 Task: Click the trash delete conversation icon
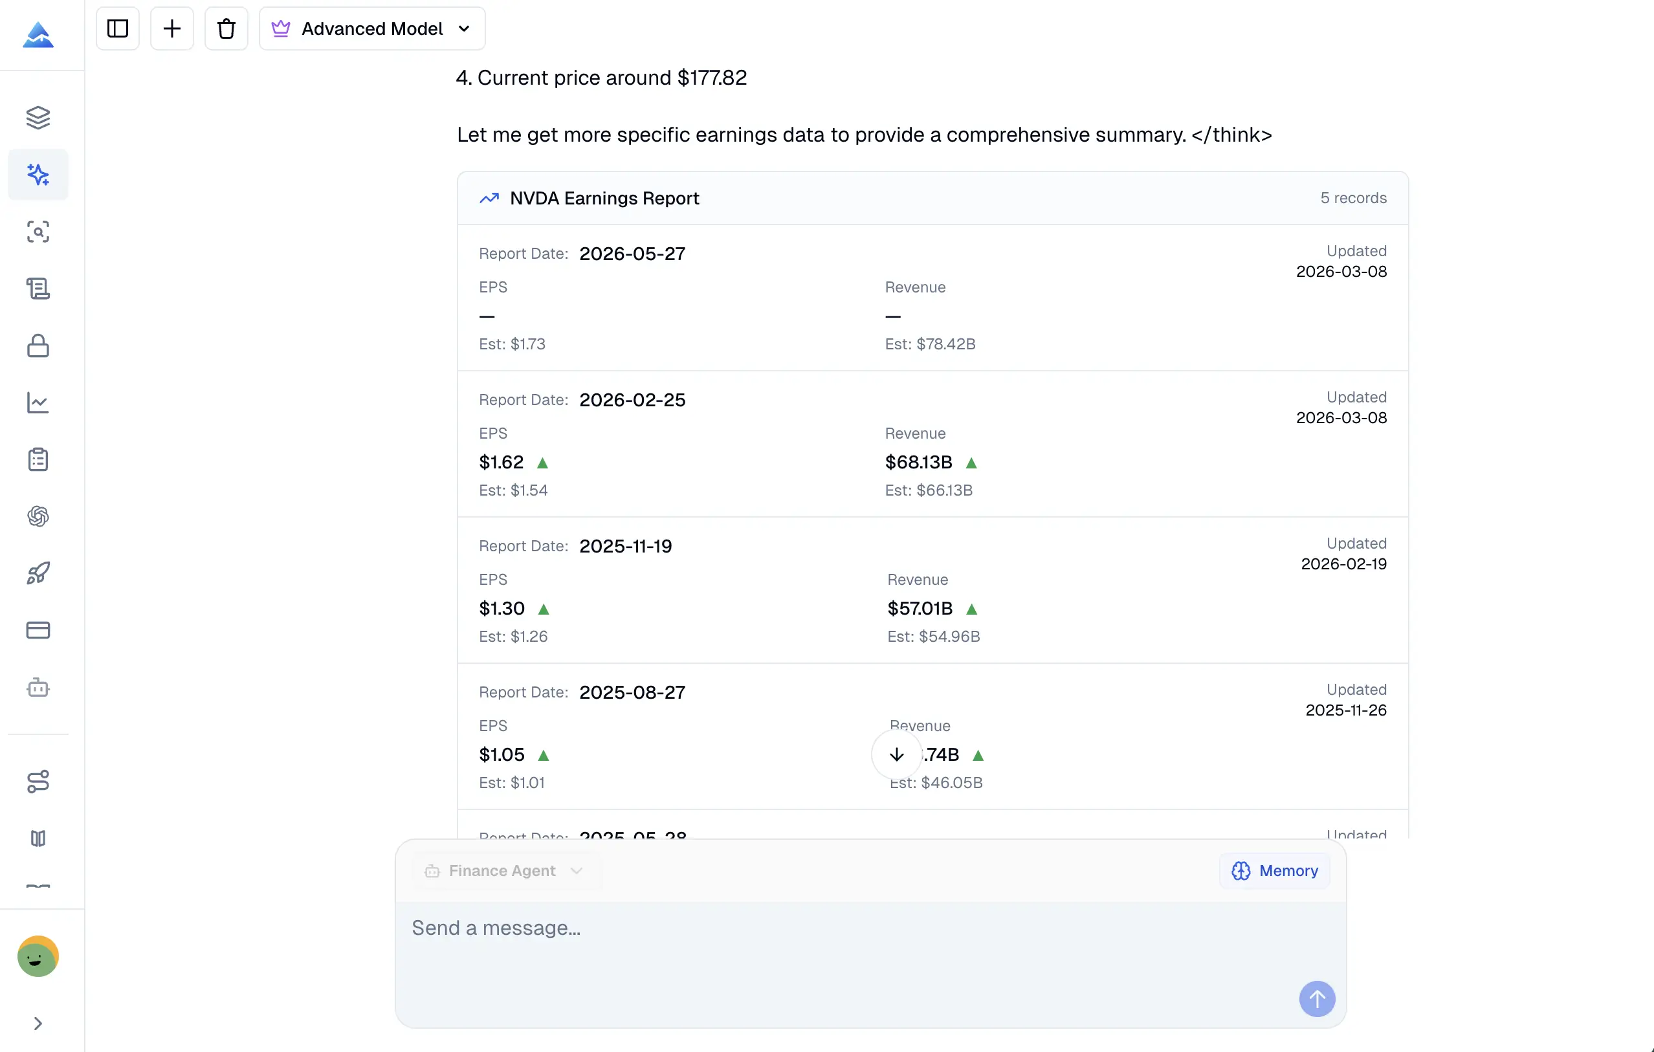click(226, 29)
